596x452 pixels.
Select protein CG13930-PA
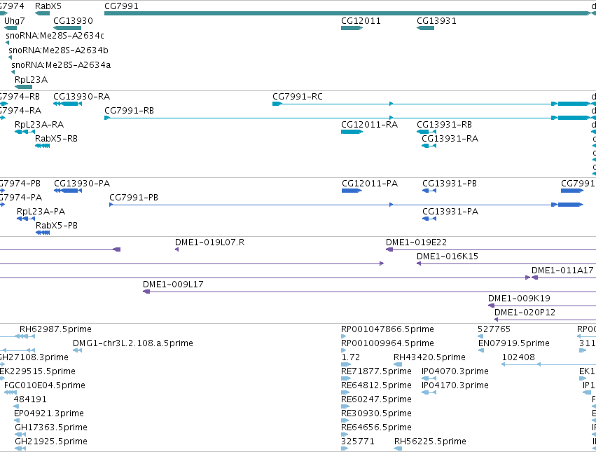68,191
